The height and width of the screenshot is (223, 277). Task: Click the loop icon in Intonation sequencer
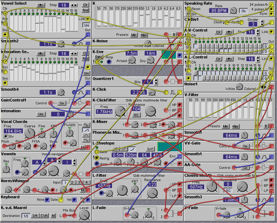(41, 53)
